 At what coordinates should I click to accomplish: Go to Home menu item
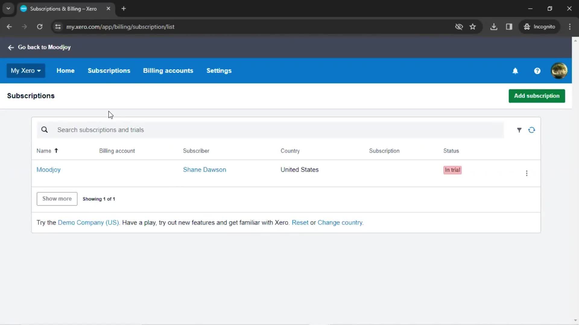click(65, 71)
